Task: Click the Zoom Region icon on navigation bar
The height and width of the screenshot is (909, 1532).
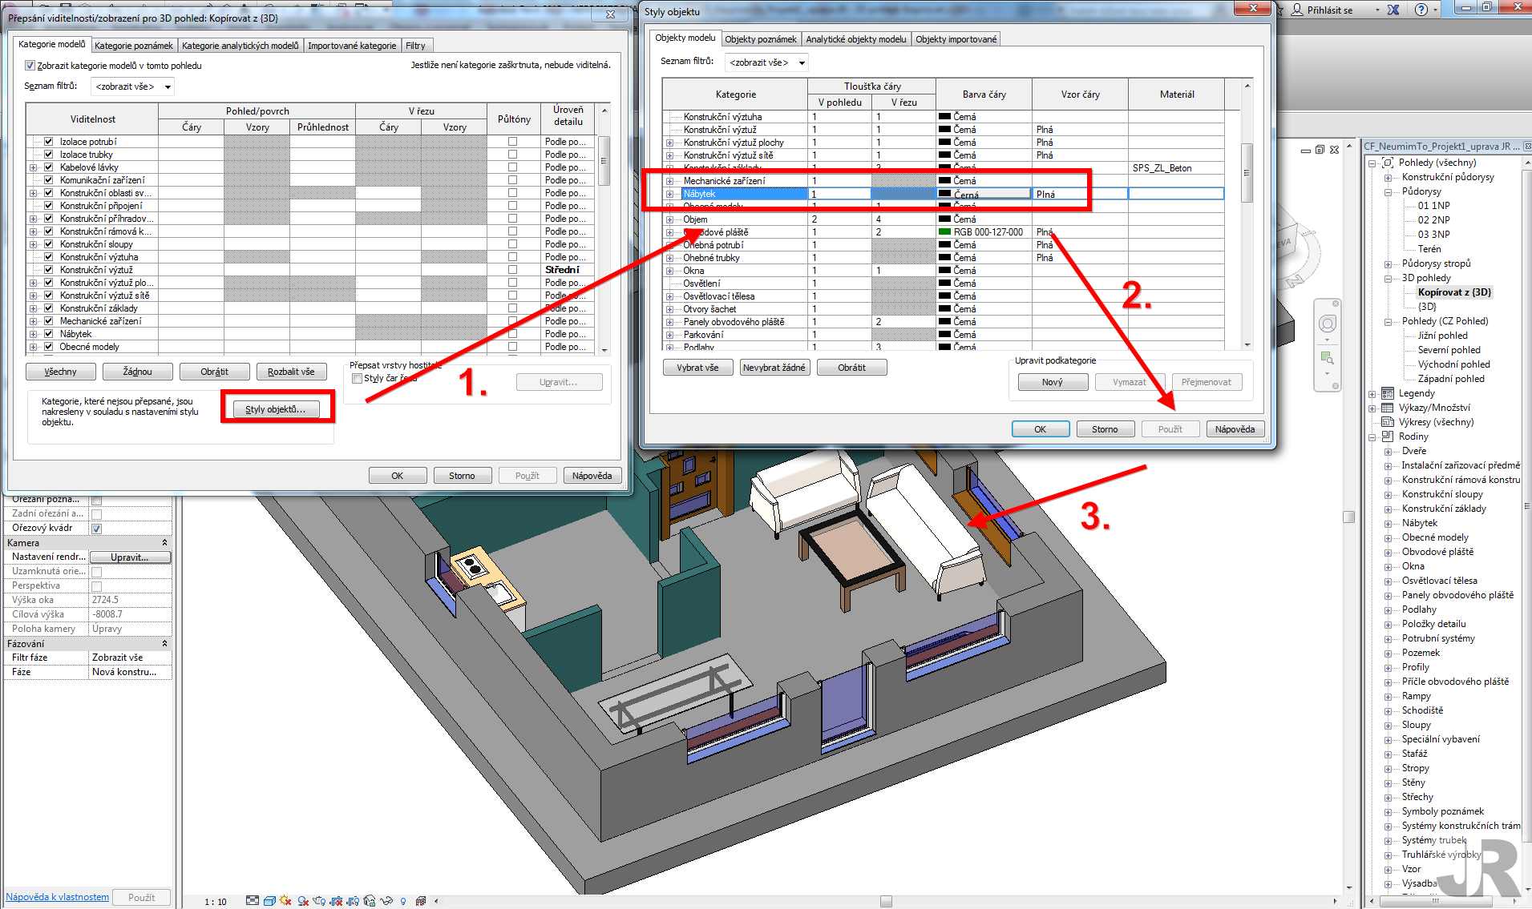Action: pos(1328,358)
